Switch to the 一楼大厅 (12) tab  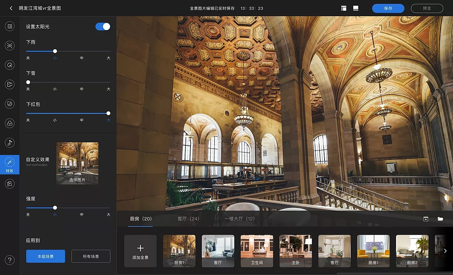pyautogui.click(x=240, y=219)
